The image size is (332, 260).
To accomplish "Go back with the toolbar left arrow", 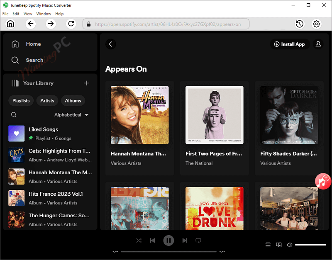I will [x=30, y=24].
